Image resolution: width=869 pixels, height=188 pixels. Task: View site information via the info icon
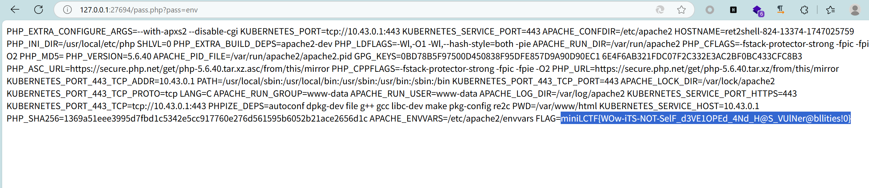[67, 10]
